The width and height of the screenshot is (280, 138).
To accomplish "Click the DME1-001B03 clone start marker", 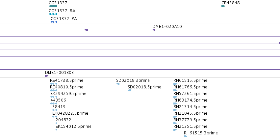I will (47, 76).
